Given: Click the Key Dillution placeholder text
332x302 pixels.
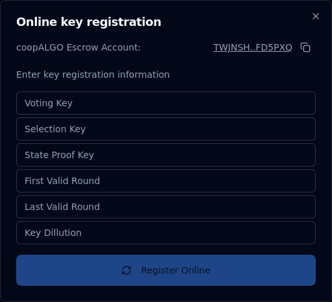Looking at the screenshot, I should coord(53,233).
